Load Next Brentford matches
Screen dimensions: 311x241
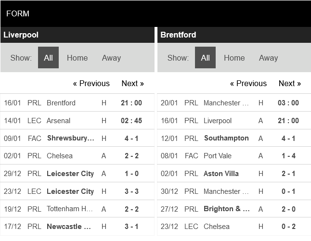coord(289,83)
